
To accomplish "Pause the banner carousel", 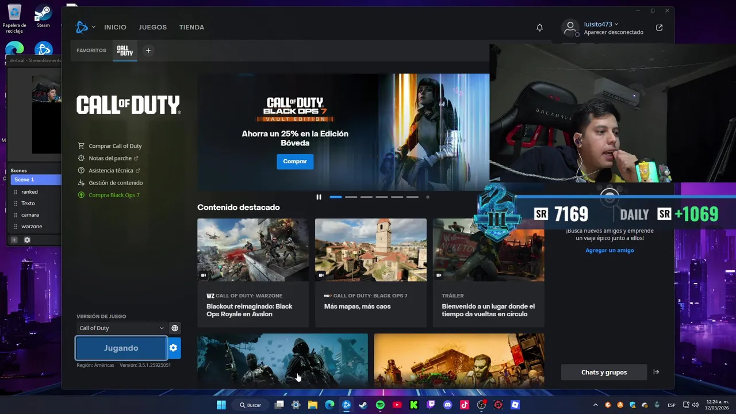I will tap(319, 197).
